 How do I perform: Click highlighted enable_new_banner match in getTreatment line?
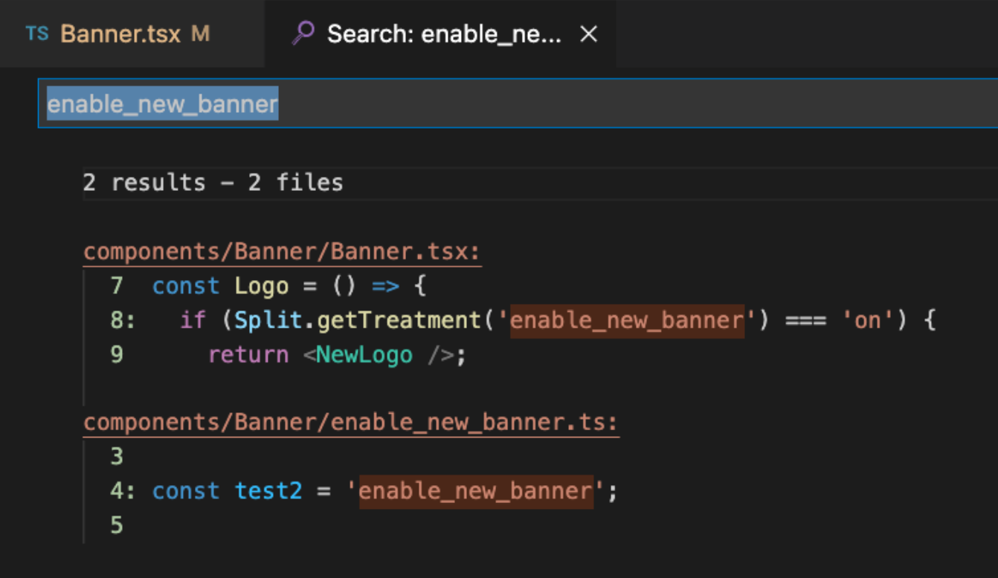tap(627, 320)
